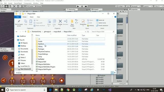Collapse the Explorer ribbon chevron
164x92 pixels.
[x=112, y=17]
